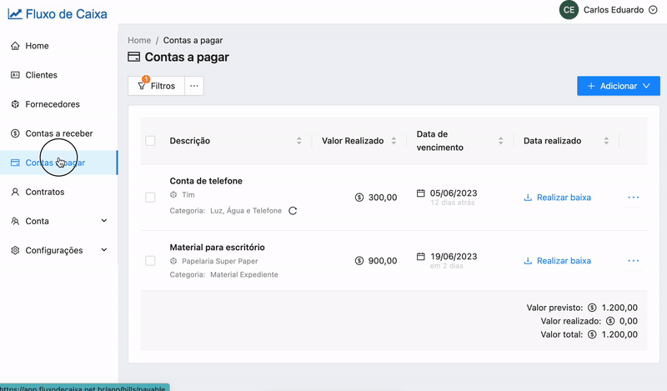
Task: Click Realizar baixa for Material para escritório
Action: click(x=557, y=261)
